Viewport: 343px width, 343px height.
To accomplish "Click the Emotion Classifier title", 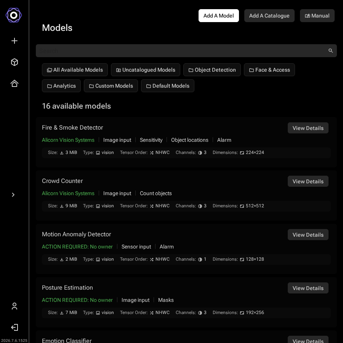I will tap(67, 340).
